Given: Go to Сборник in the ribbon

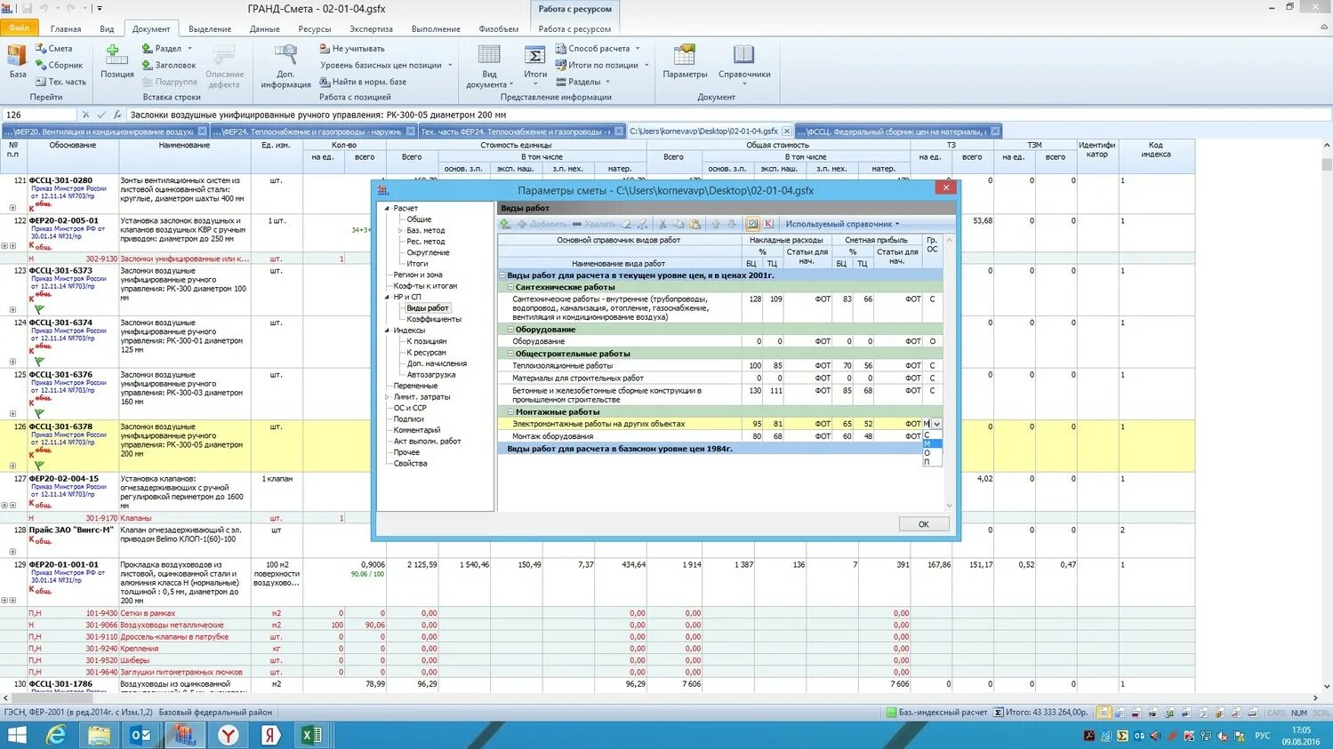Looking at the screenshot, I should tap(59, 65).
